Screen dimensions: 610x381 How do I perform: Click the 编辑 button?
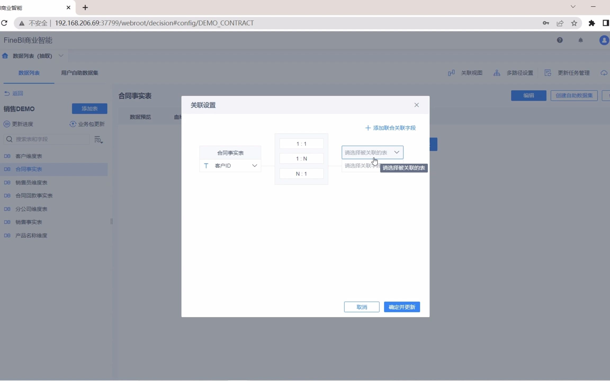click(528, 96)
